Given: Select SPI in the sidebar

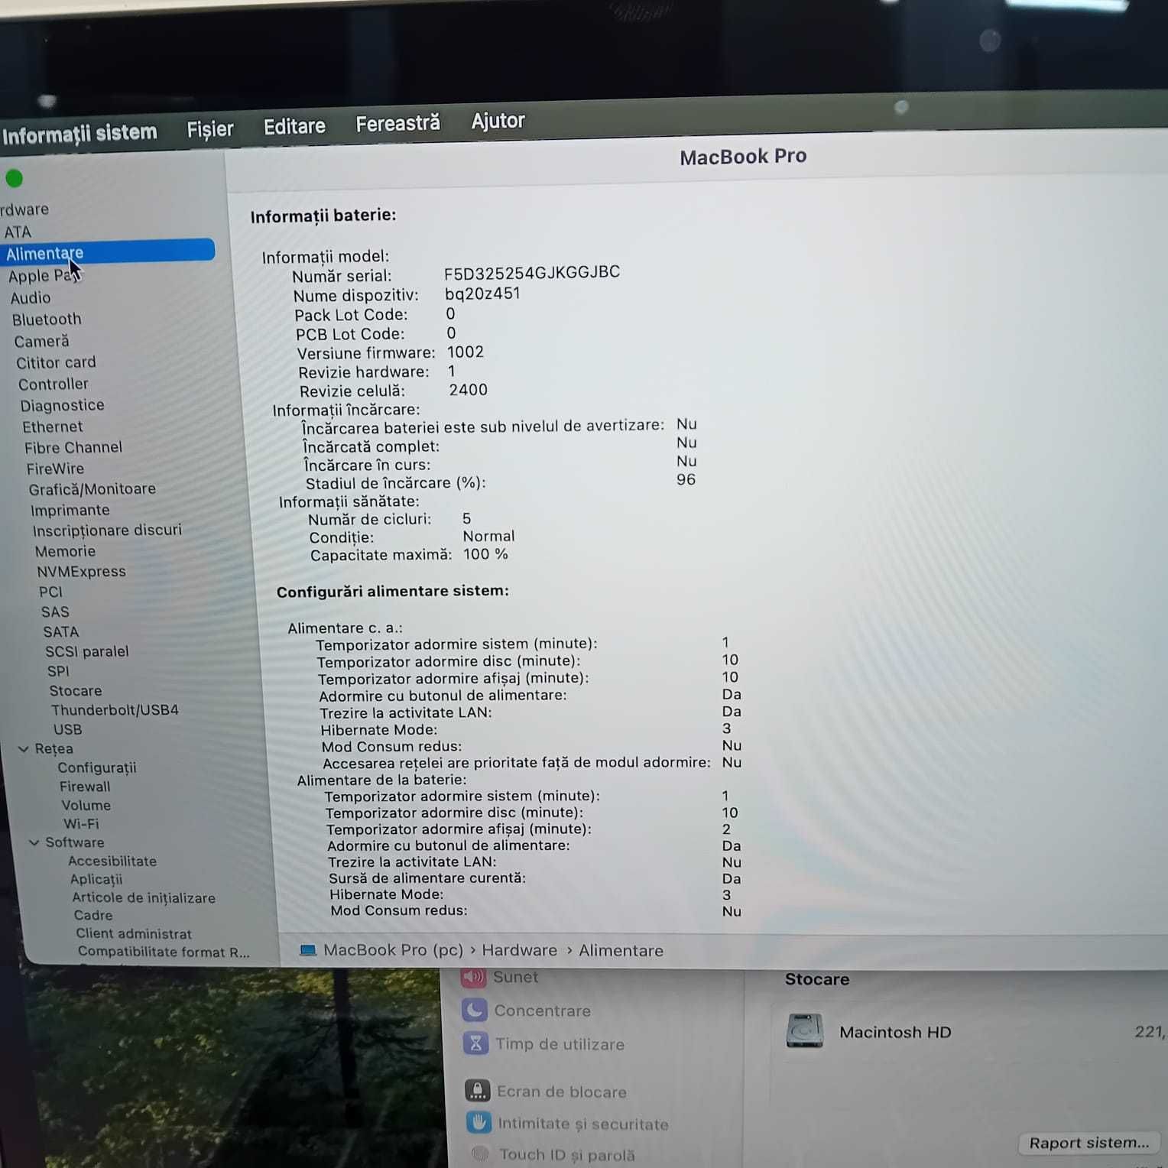Looking at the screenshot, I should (58, 671).
